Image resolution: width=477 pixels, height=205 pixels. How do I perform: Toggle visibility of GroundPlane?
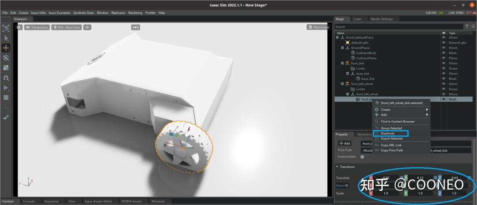coord(444,48)
